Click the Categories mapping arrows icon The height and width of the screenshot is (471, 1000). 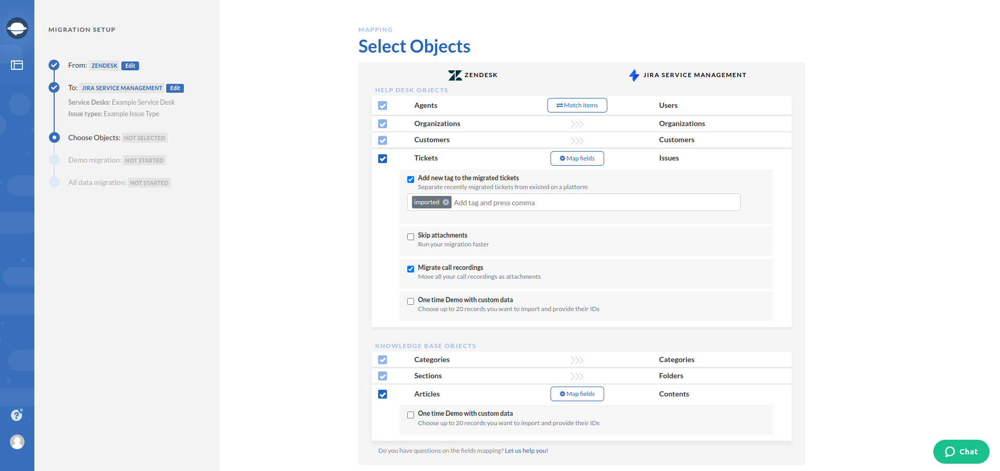click(577, 360)
